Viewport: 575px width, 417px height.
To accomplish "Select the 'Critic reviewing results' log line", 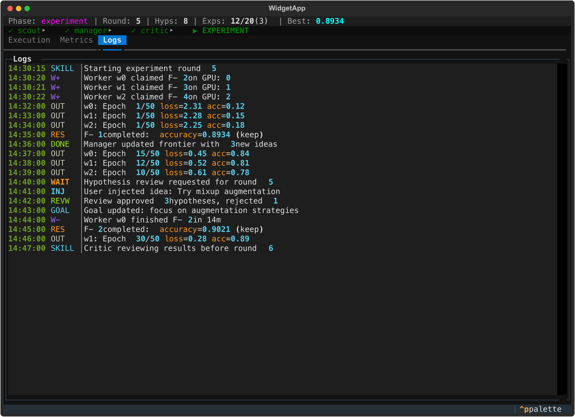I will (x=282, y=248).
